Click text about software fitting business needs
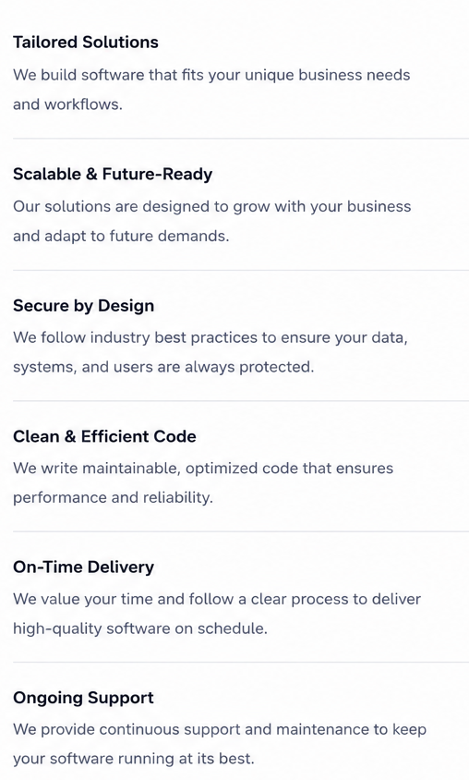 (211, 75)
